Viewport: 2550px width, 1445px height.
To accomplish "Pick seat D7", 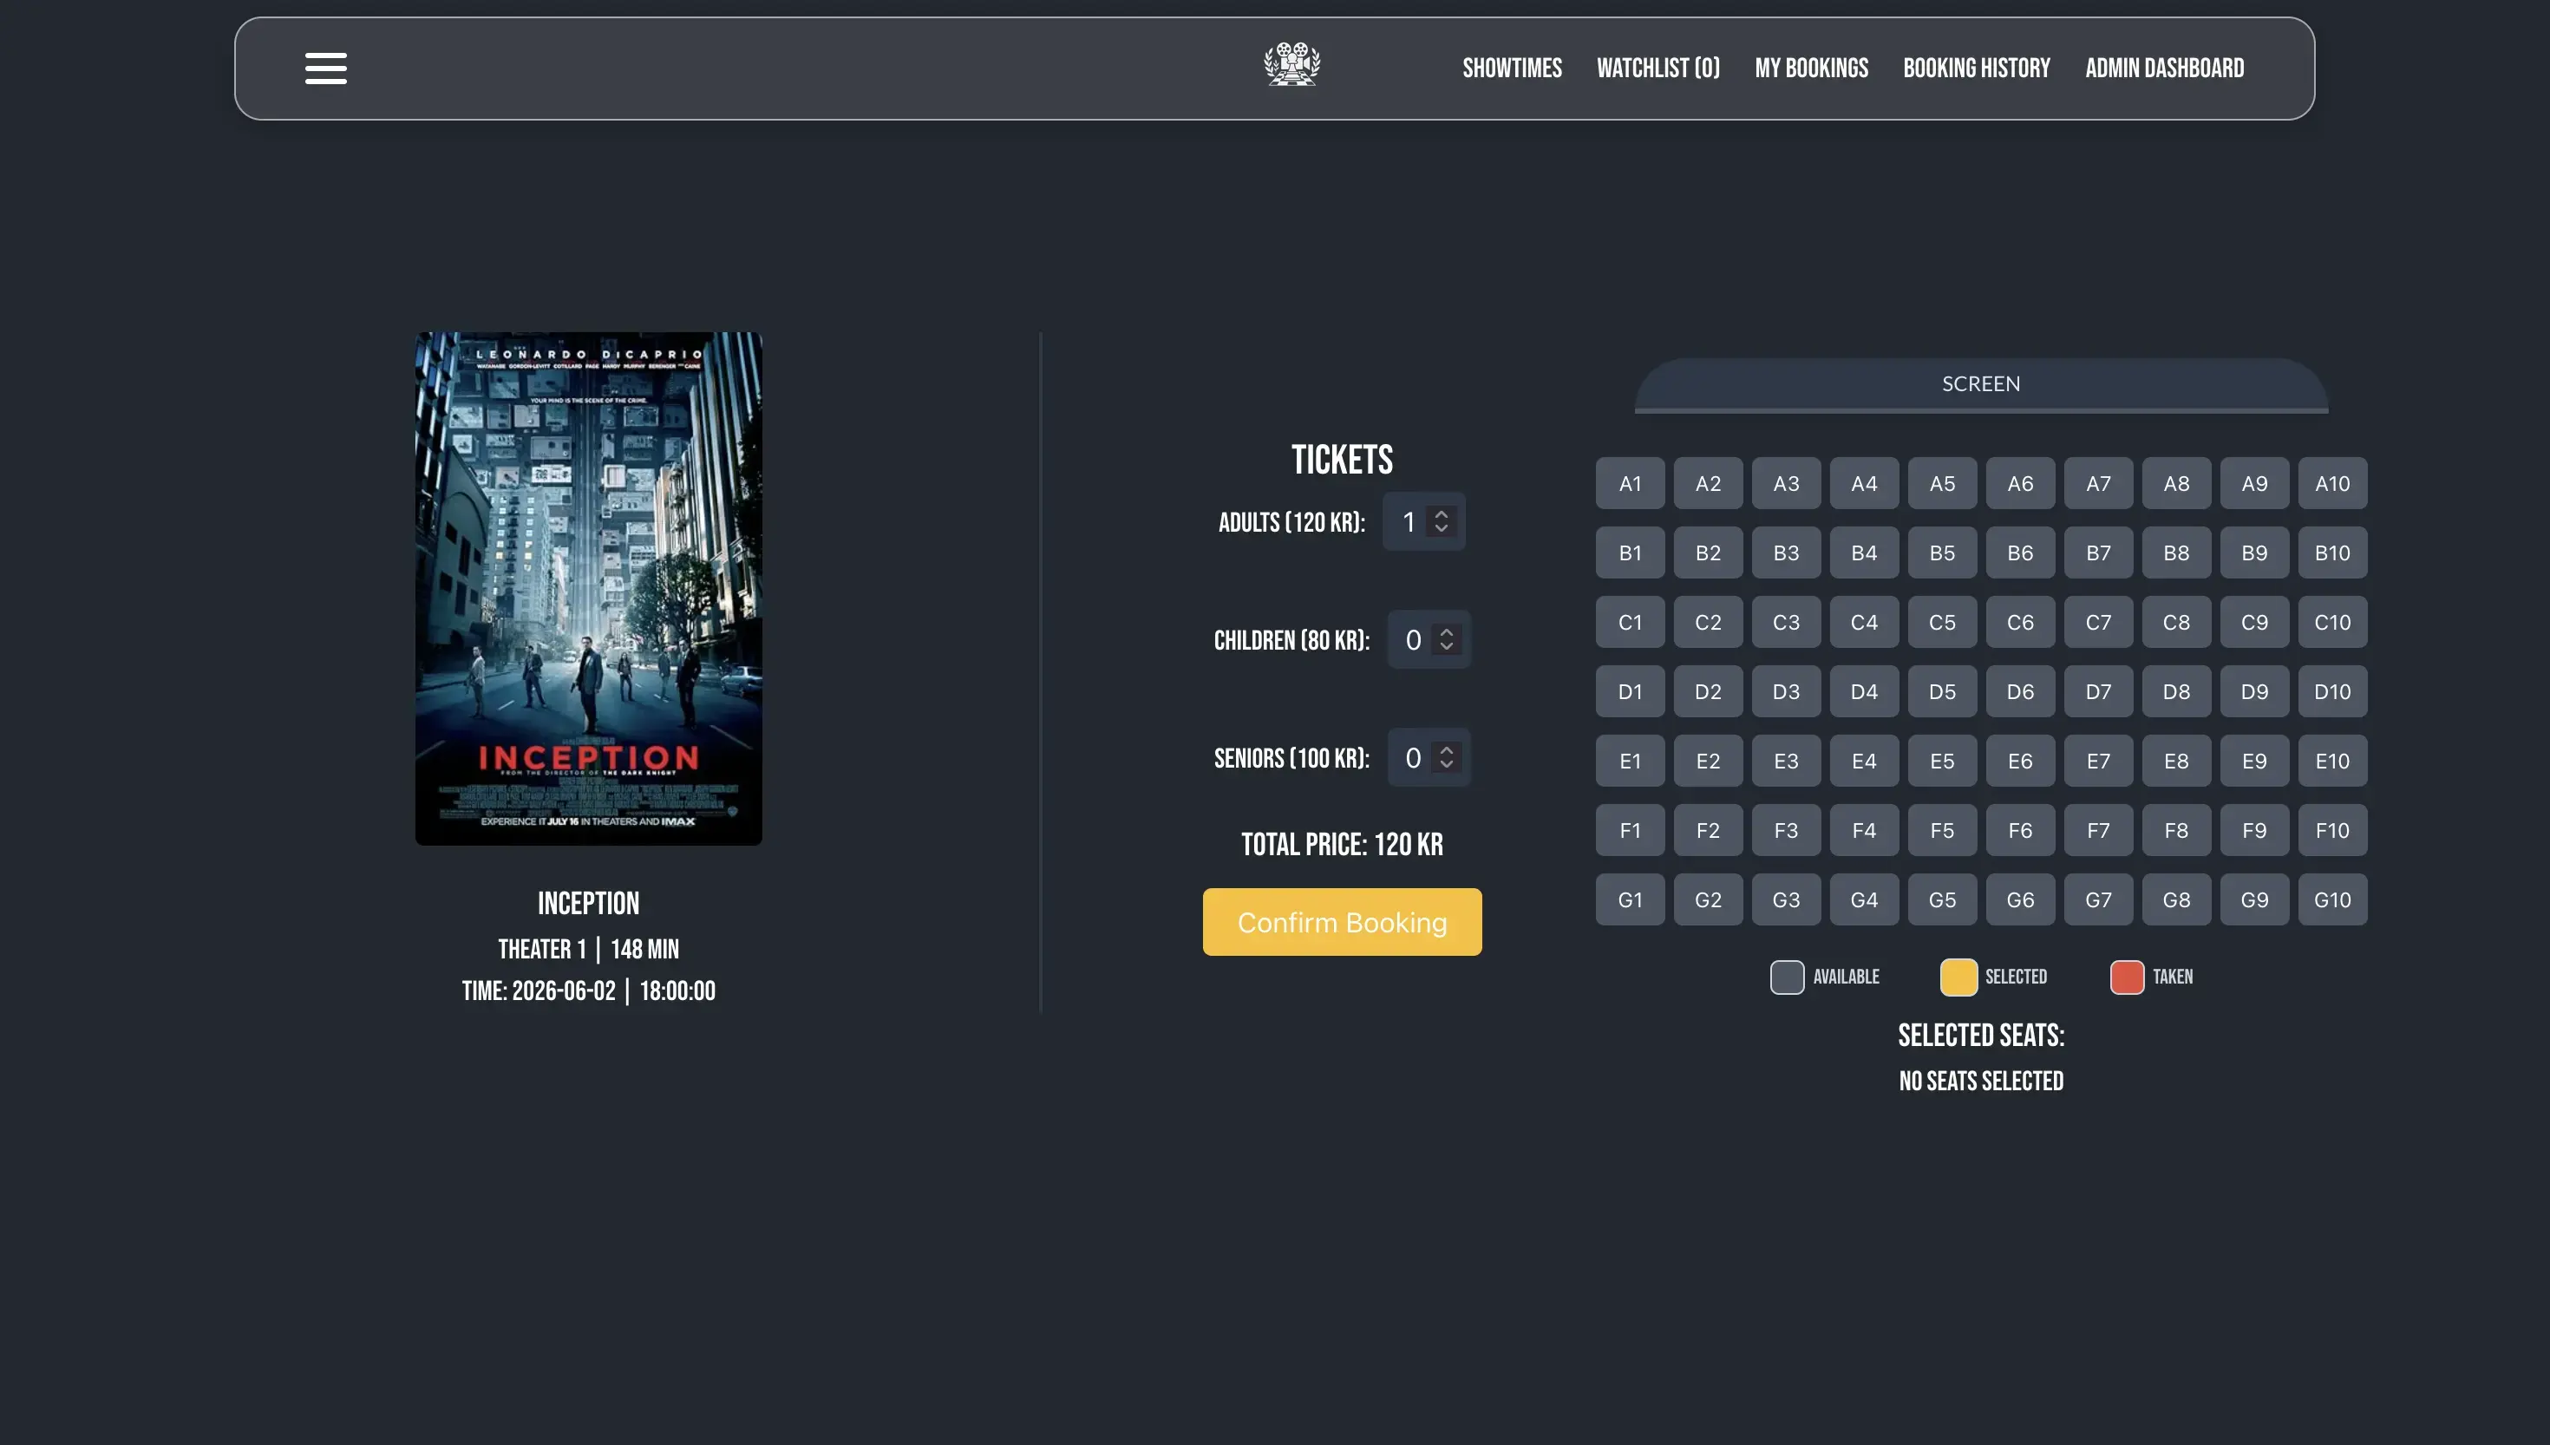I will [2097, 692].
